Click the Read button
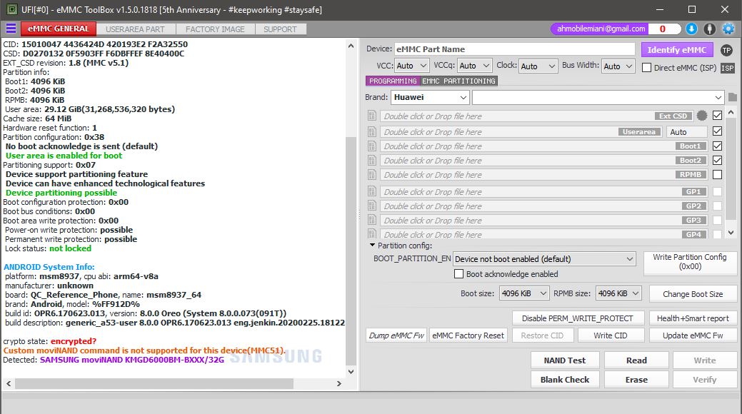The height and width of the screenshot is (414, 742). 636,360
